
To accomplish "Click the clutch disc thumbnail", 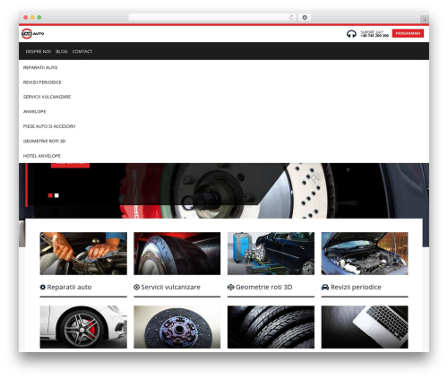I will tap(177, 327).
